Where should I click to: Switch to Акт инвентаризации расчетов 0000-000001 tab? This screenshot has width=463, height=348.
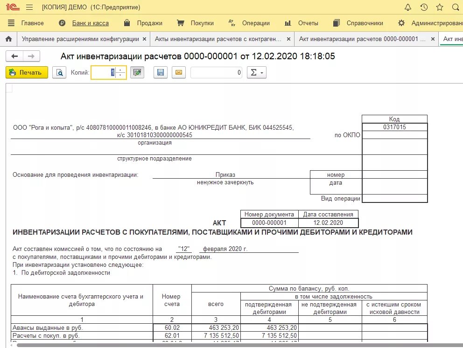(362, 39)
